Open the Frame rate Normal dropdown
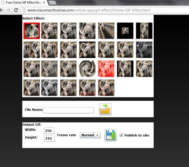 90,135
